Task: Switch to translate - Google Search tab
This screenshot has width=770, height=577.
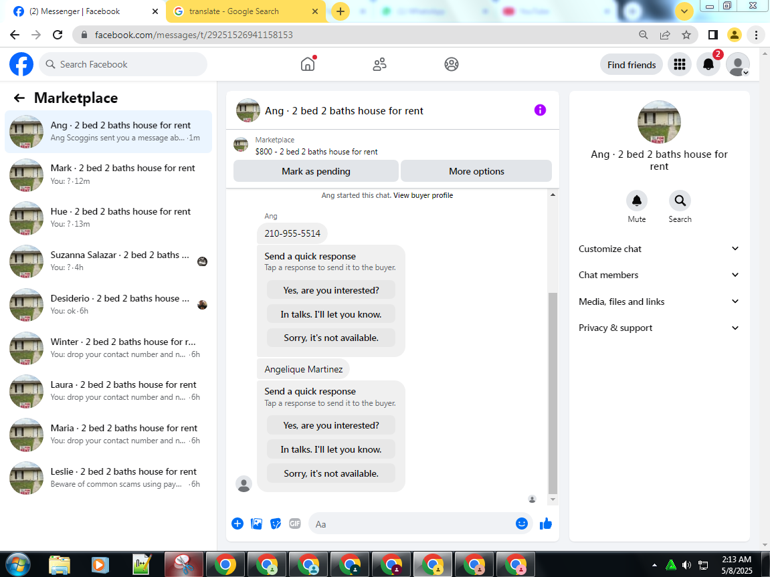Action: click(x=246, y=11)
